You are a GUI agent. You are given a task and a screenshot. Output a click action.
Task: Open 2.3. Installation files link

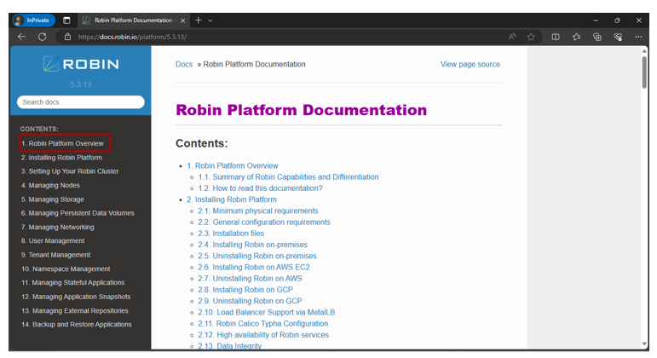(x=231, y=234)
